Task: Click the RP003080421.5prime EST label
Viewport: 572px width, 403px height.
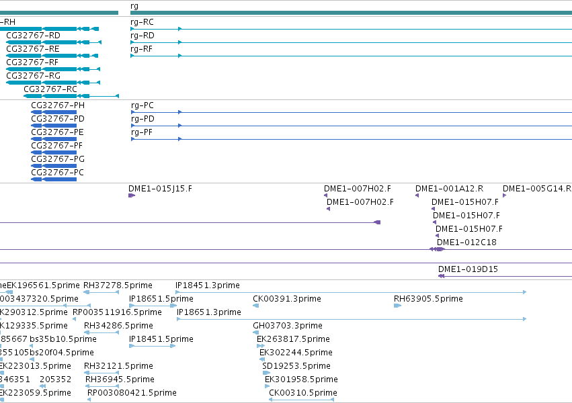Action: click(132, 393)
